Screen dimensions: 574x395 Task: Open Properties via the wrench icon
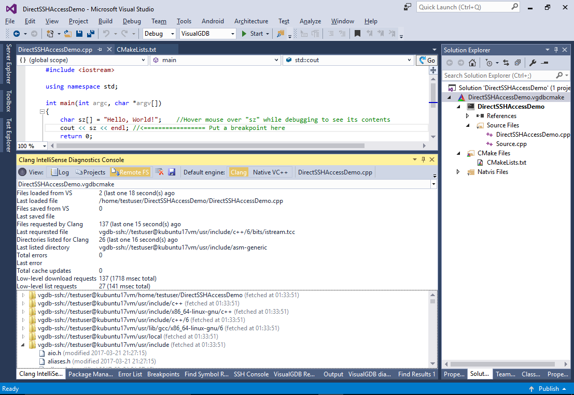click(x=533, y=63)
